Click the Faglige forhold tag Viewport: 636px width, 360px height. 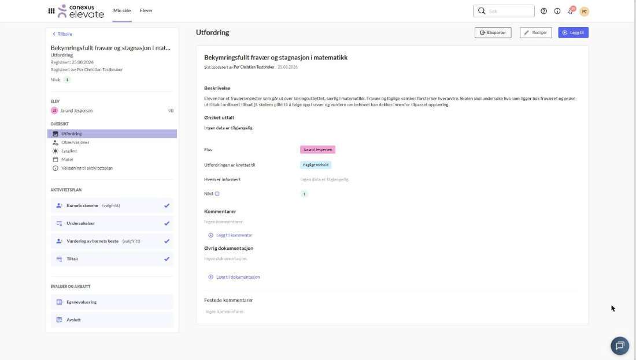click(x=316, y=165)
